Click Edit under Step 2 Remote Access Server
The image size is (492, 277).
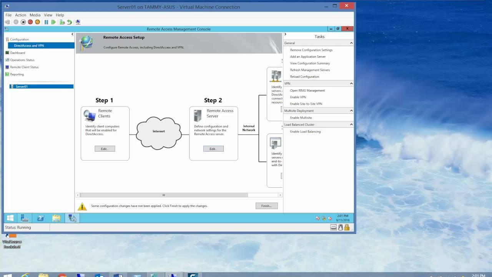point(213,149)
